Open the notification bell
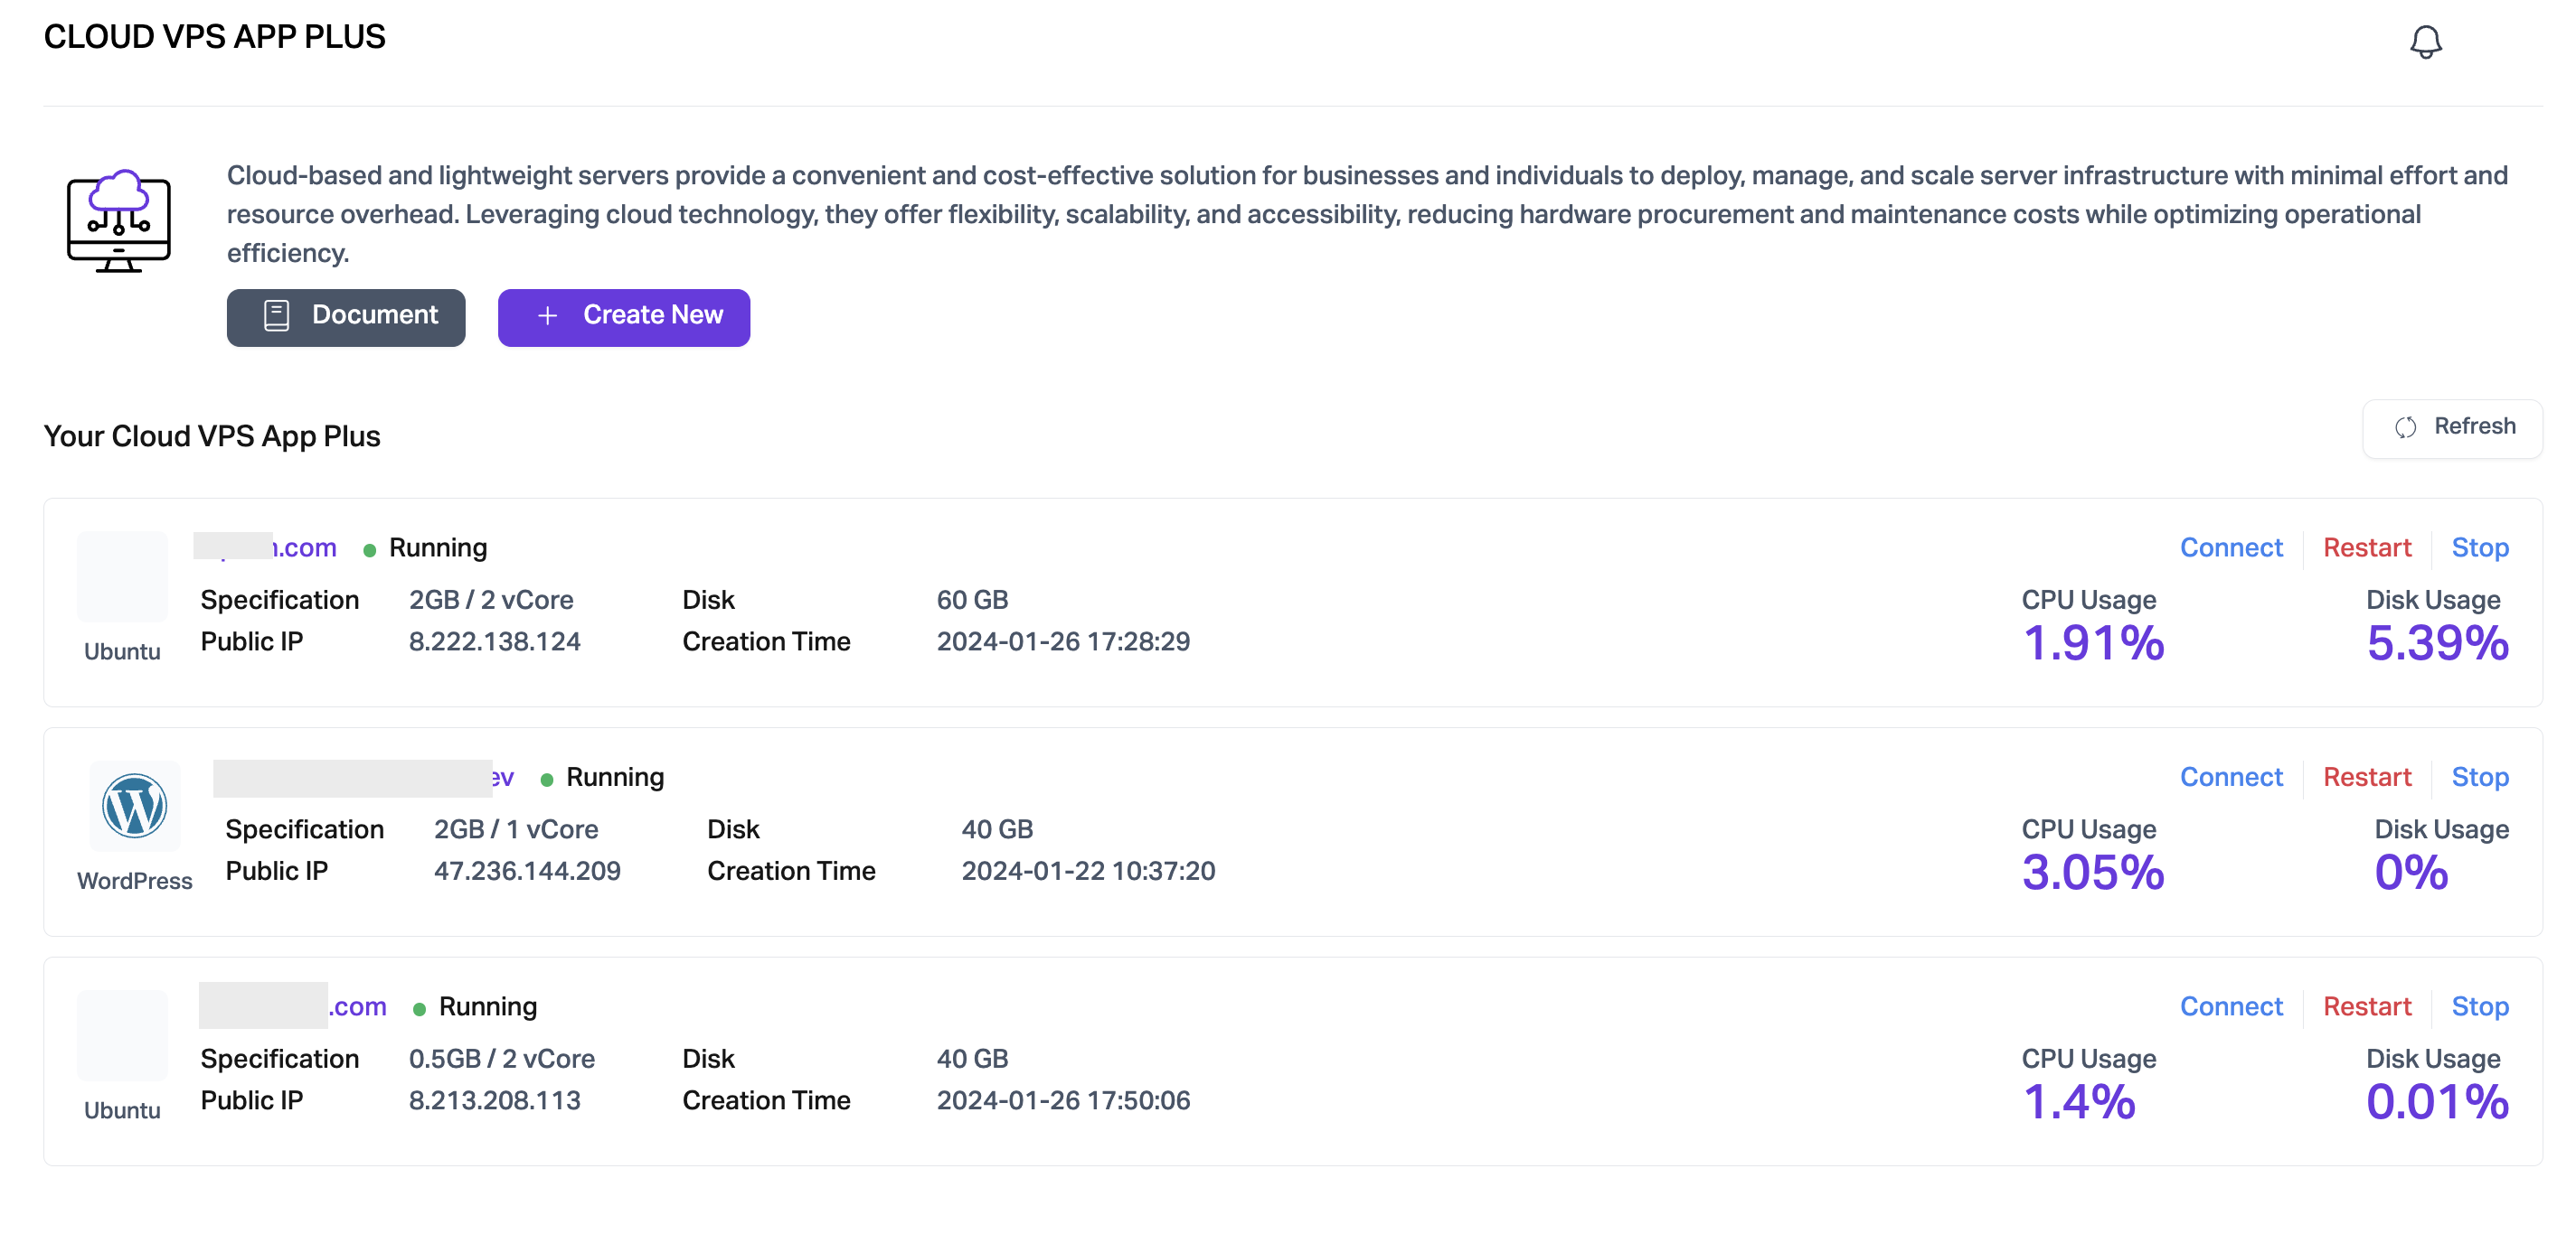 point(2425,42)
